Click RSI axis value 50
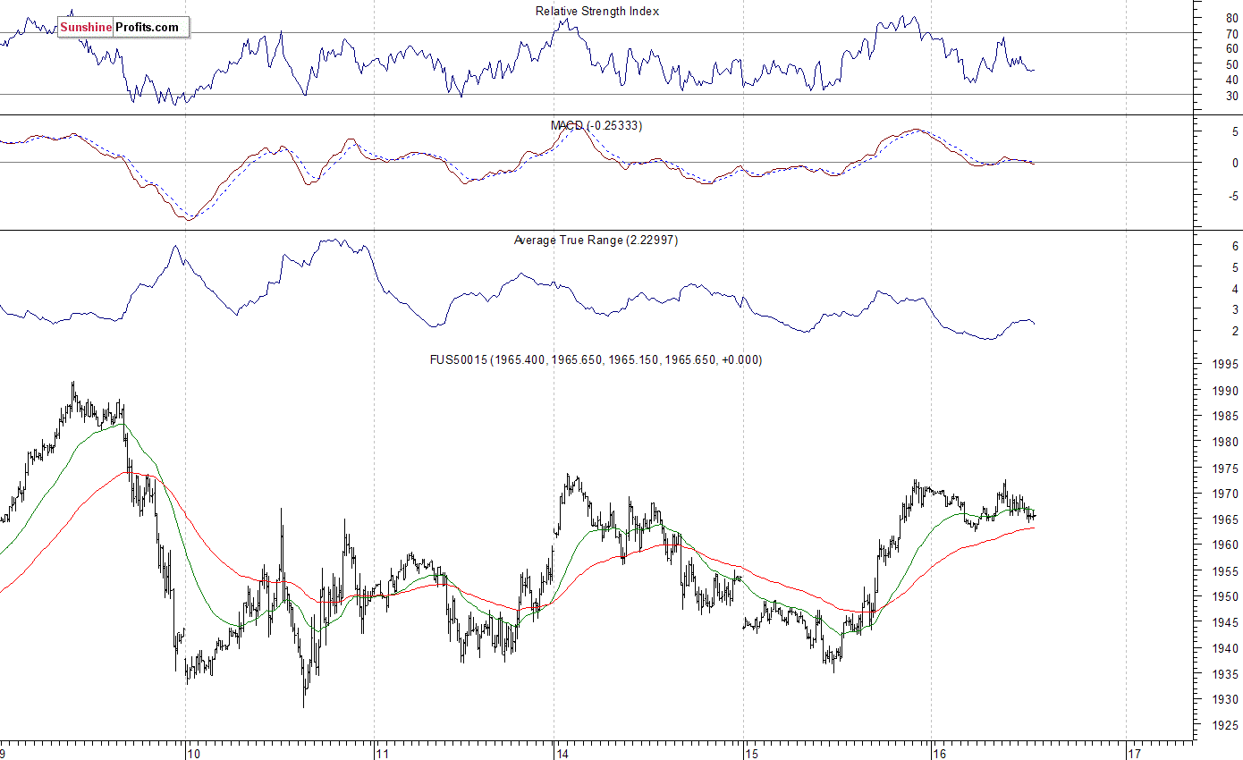This screenshot has height=760, width=1243. click(x=1232, y=64)
